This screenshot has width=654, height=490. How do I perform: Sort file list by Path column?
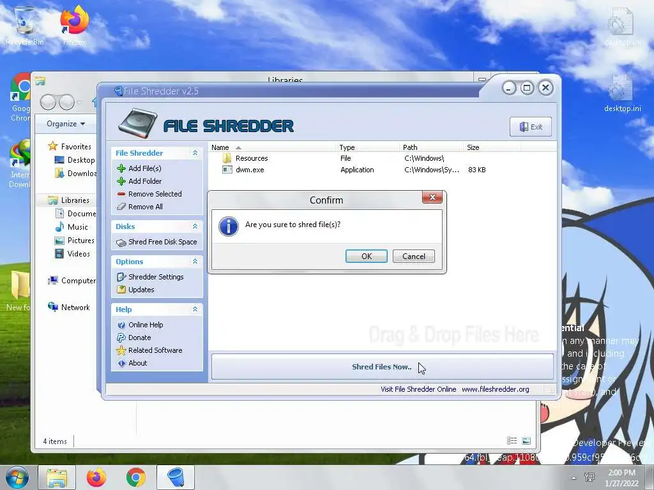(431, 147)
